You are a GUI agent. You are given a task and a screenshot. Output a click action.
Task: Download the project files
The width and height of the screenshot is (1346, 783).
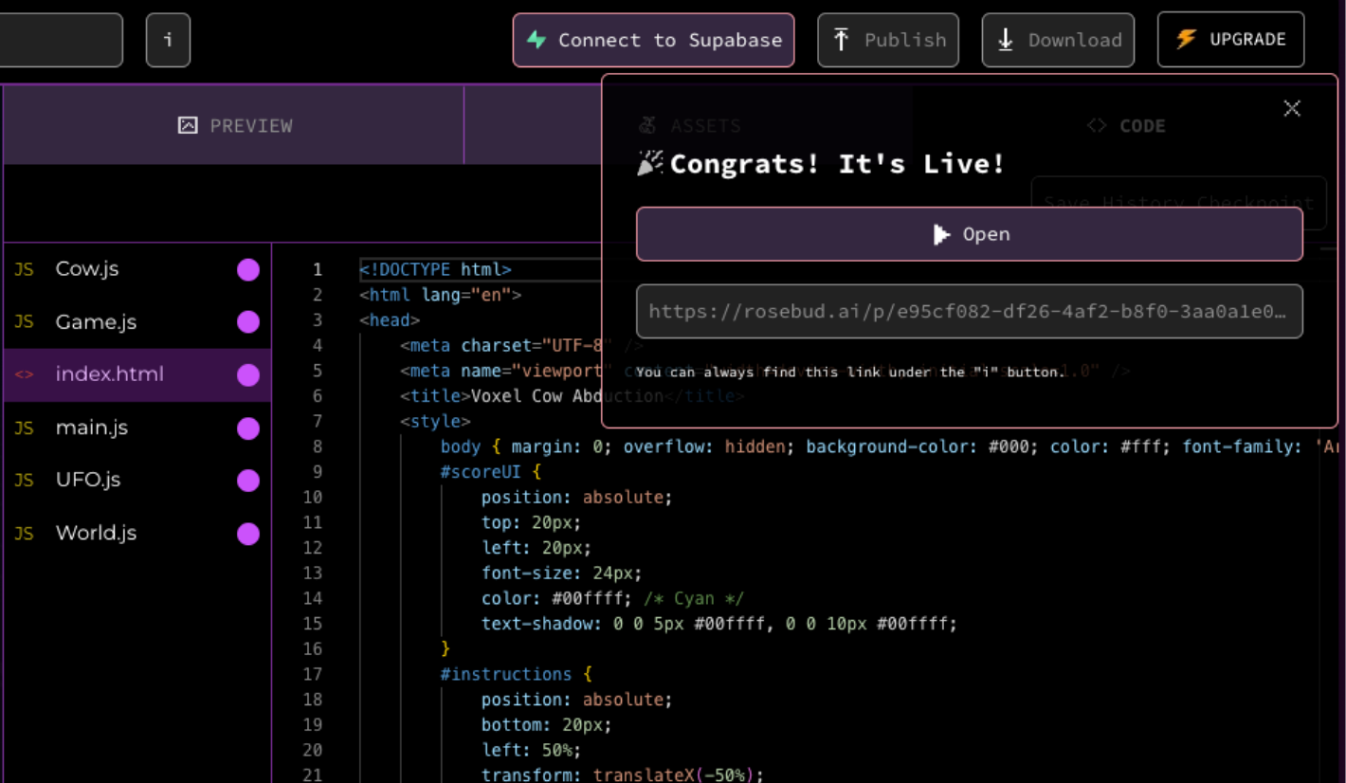(1058, 40)
